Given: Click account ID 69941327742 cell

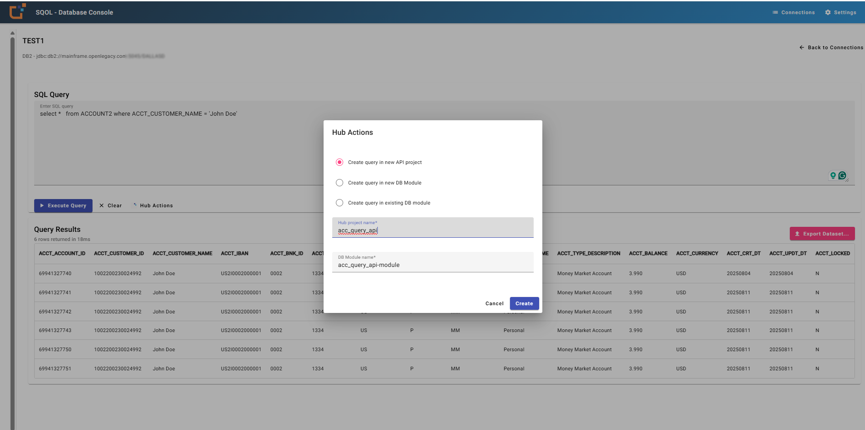Looking at the screenshot, I should tap(55, 312).
